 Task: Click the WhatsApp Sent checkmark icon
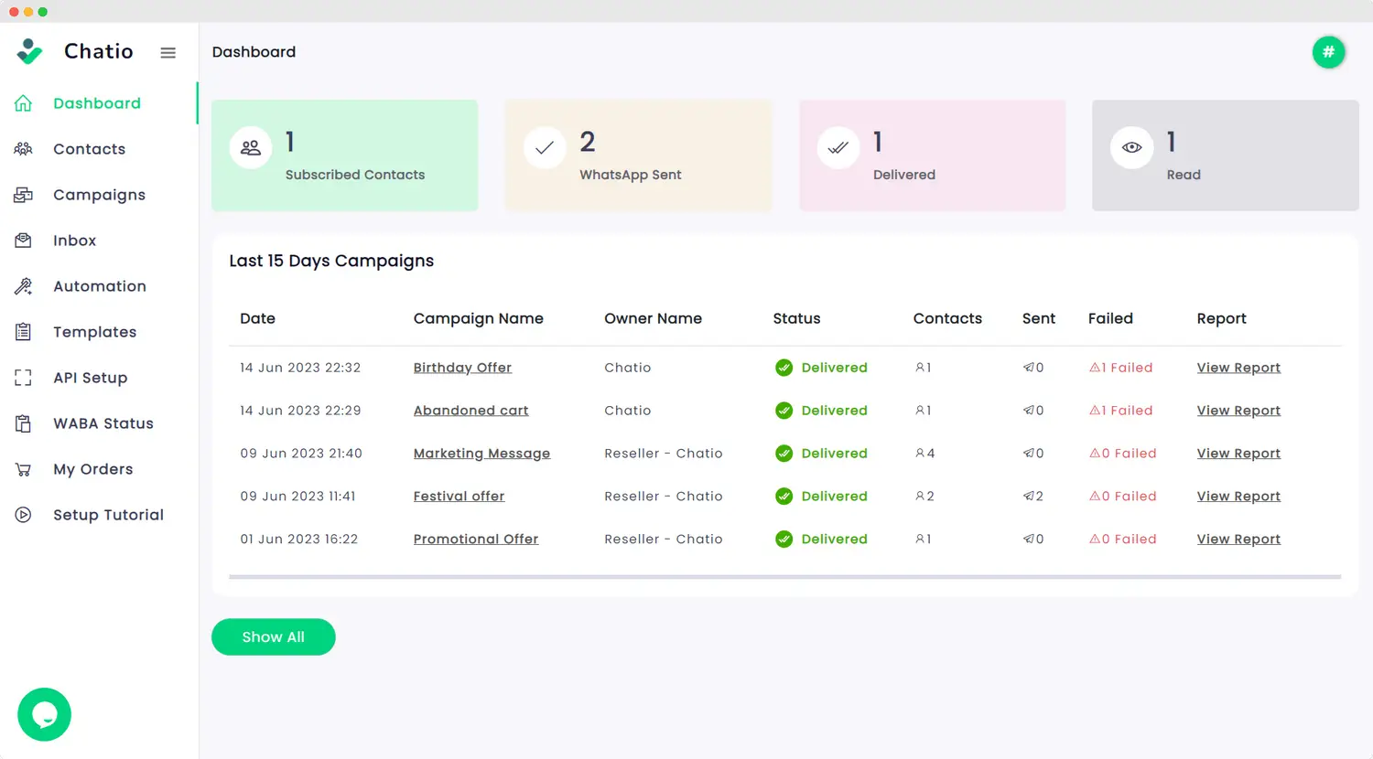pyautogui.click(x=545, y=148)
